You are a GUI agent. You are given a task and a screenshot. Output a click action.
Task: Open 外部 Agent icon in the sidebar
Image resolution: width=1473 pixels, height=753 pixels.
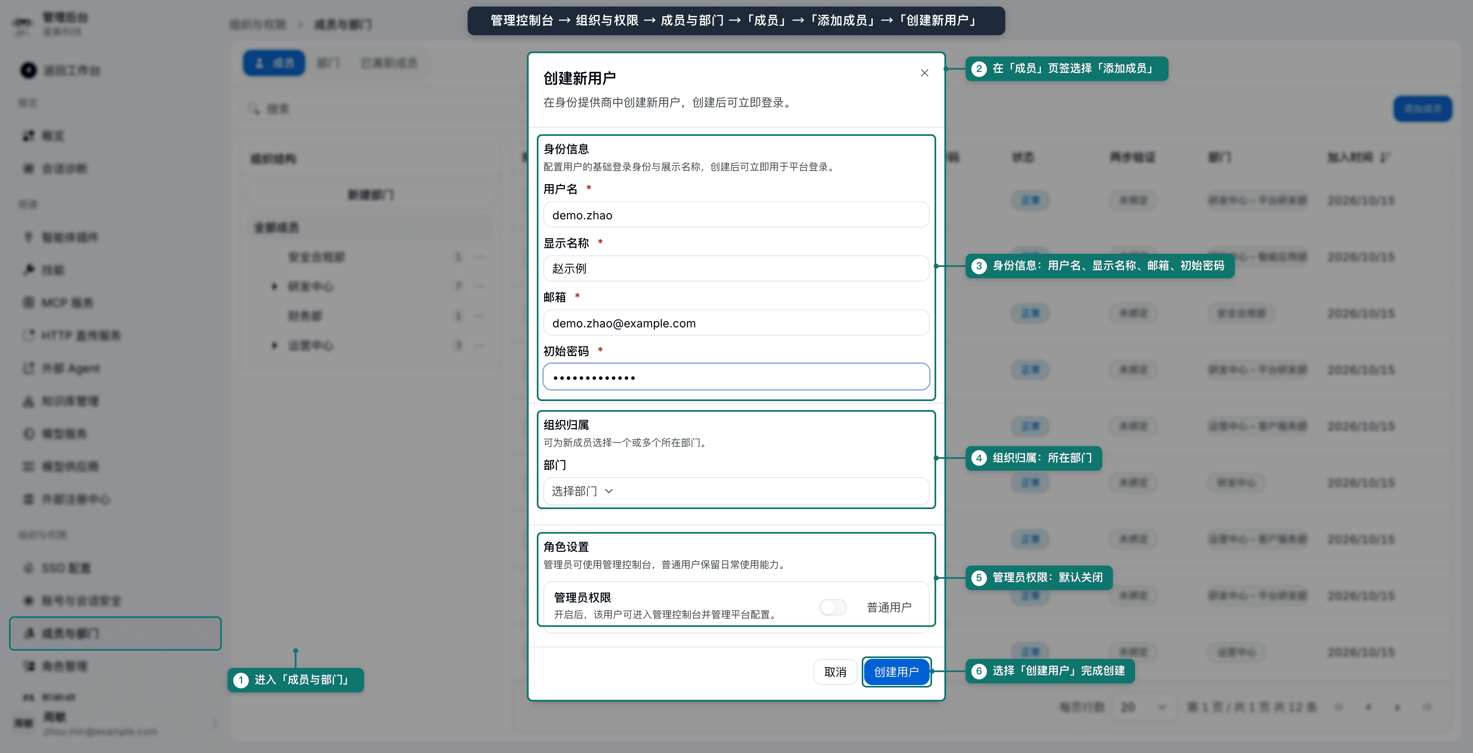(28, 368)
